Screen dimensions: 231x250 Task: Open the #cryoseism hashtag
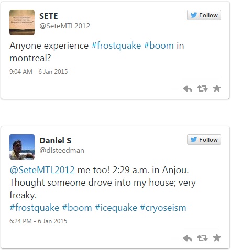(x=163, y=208)
